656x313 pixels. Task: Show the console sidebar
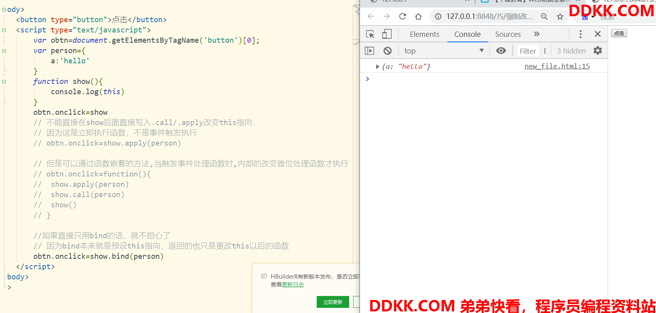coord(369,51)
